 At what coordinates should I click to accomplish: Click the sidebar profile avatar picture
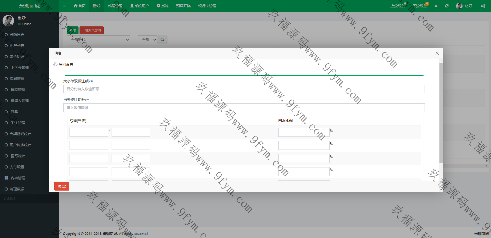(x=8, y=21)
